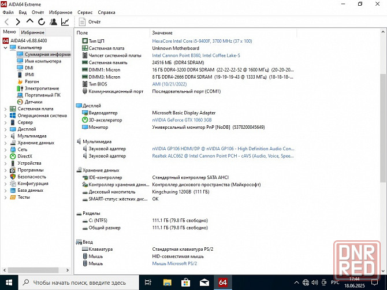Image resolution: width=387 pixels, height=290 pixels.
Task: Open File Explorer from the taskbar
Action: pos(167,282)
